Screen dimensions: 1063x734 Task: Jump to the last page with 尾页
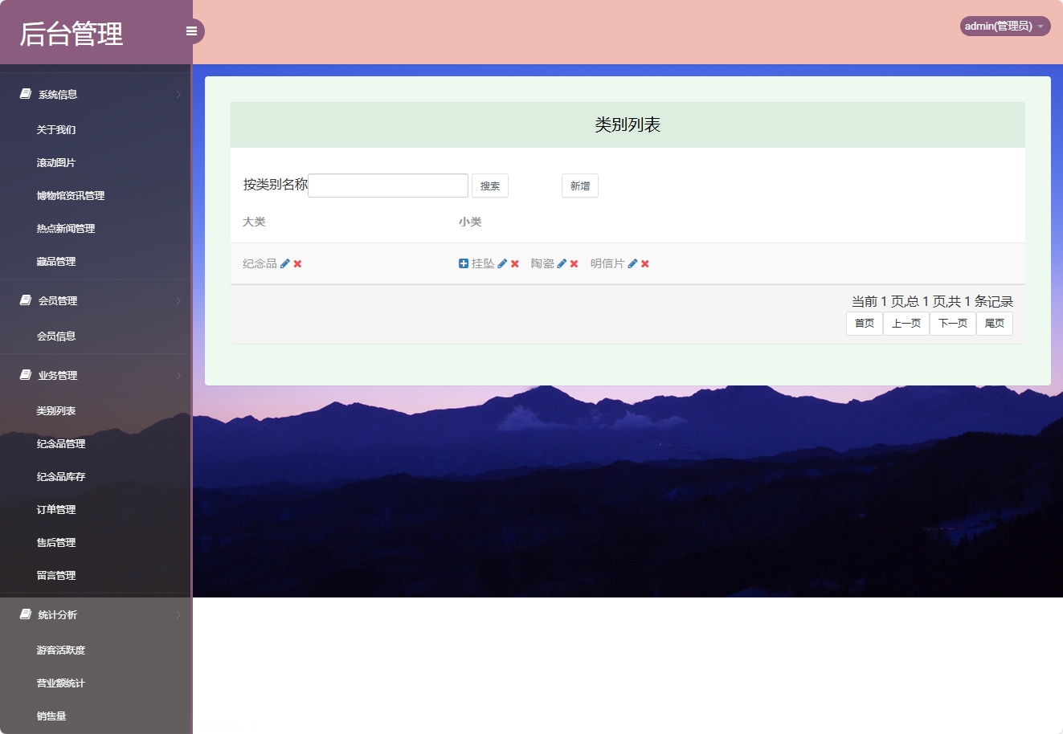click(995, 324)
